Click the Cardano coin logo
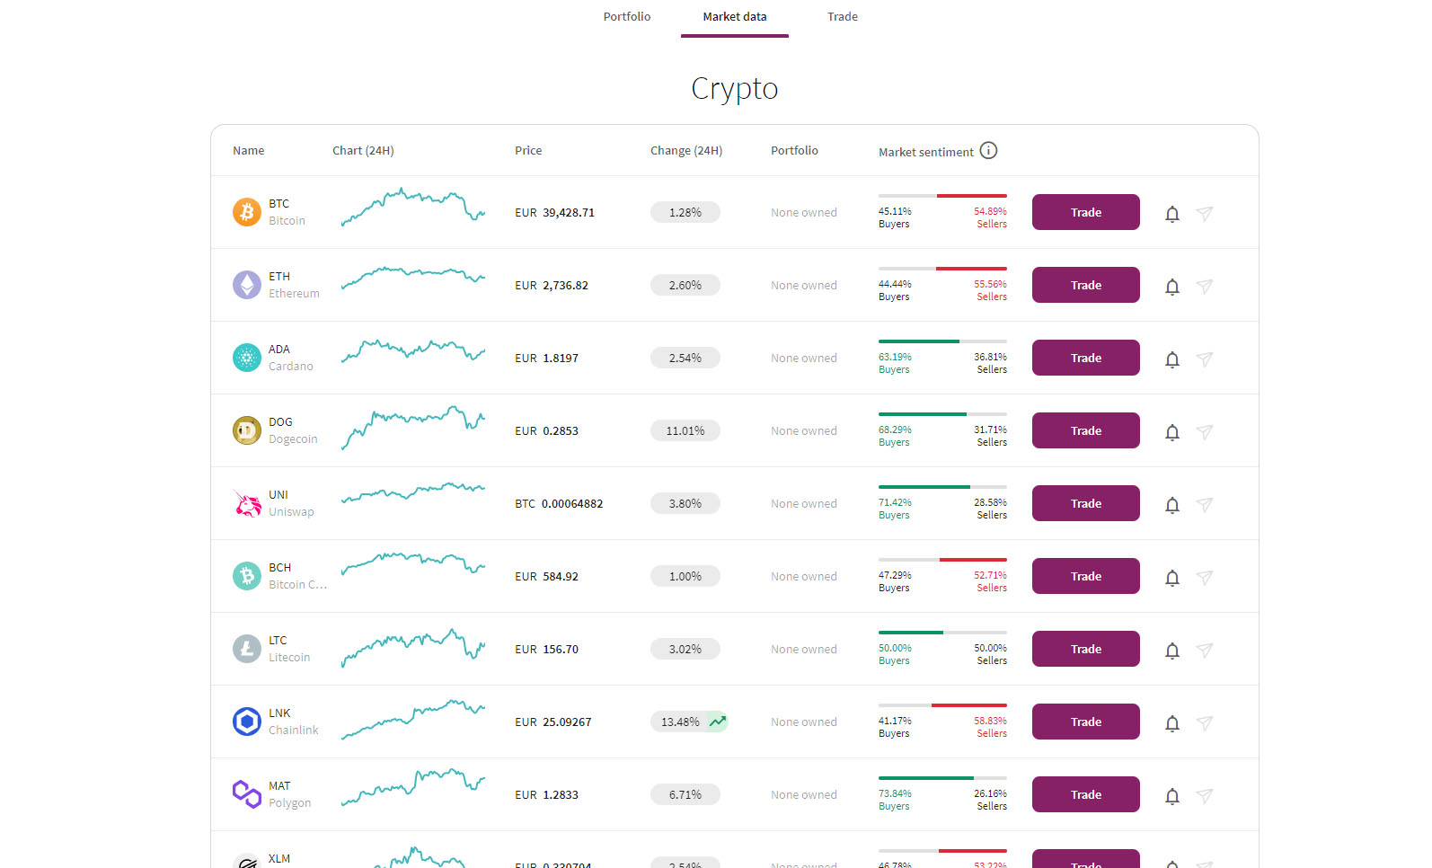The image size is (1432, 868). point(247,358)
